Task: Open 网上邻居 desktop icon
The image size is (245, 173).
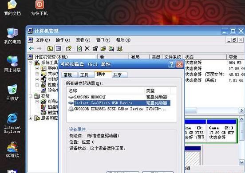Action: (12, 64)
